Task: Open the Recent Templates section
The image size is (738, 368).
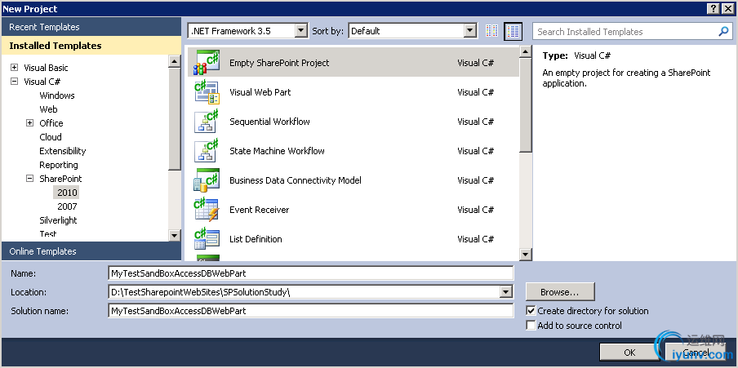Action: [91, 27]
